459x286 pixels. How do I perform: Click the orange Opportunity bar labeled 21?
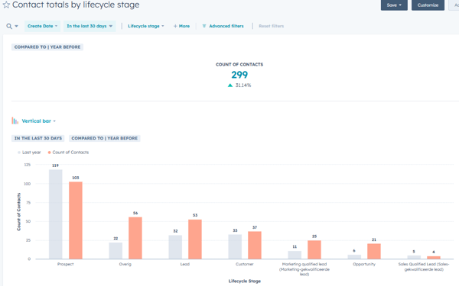point(374,251)
